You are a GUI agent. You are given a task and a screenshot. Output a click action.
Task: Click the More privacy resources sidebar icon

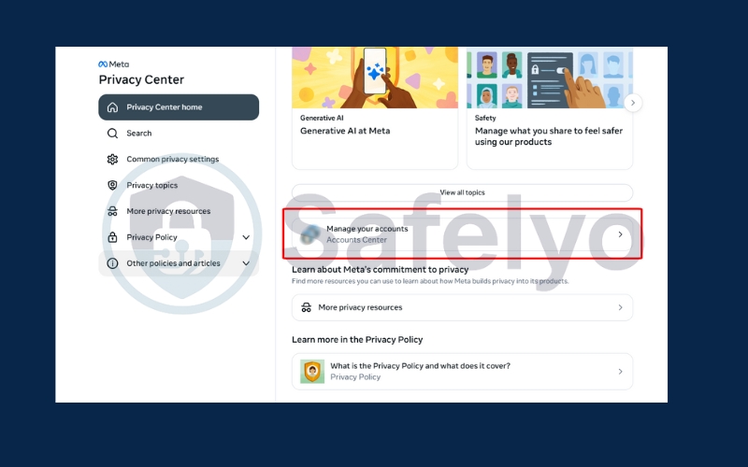coord(113,212)
